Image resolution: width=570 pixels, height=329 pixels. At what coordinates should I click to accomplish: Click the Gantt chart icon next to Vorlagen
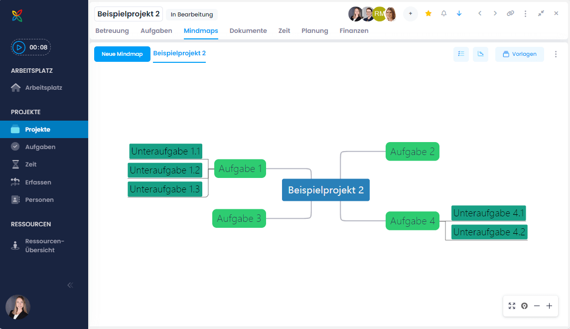pyautogui.click(x=480, y=54)
